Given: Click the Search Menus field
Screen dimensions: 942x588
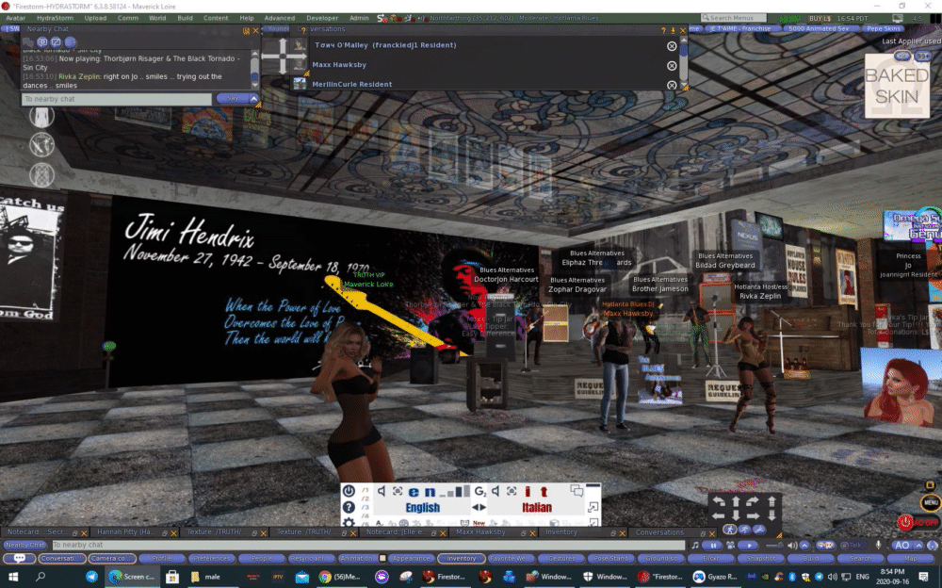Looking at the screenshot, I should [x=733, y=18].
